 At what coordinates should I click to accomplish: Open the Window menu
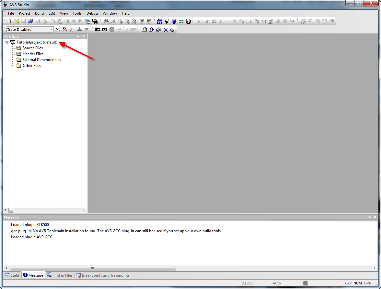pos(110,13)
